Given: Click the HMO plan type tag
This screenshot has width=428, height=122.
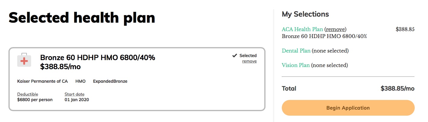Looking at the screenshot, I should coord(80,81).
